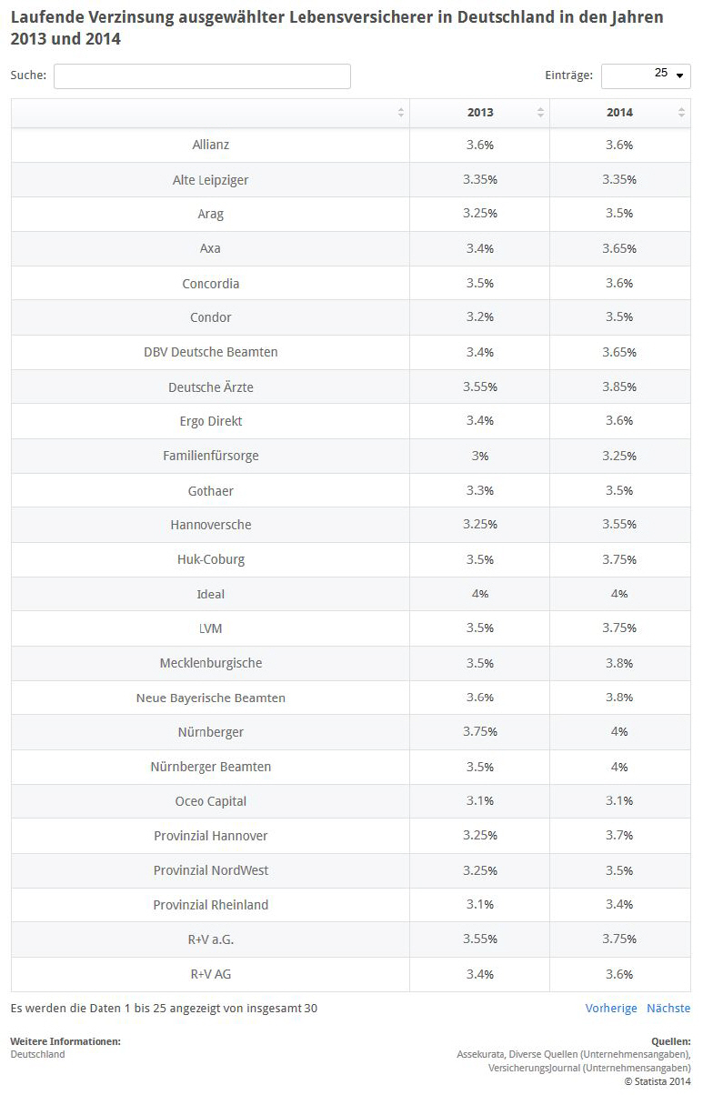Select the Huk-Coburg table entry
This screenshot has width=703, height=1095.
click(x=210, y=559)
